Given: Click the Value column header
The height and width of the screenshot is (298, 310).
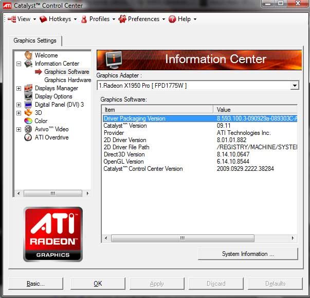Looking at the screenshot, I should pyautogui.click(x=255, y=110).
